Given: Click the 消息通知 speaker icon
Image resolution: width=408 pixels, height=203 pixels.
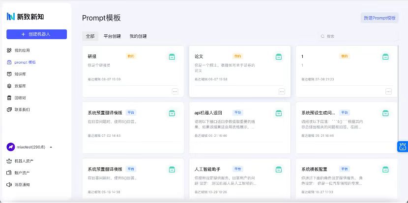Looking at the screenshot, I should click(x=9, y=185).
